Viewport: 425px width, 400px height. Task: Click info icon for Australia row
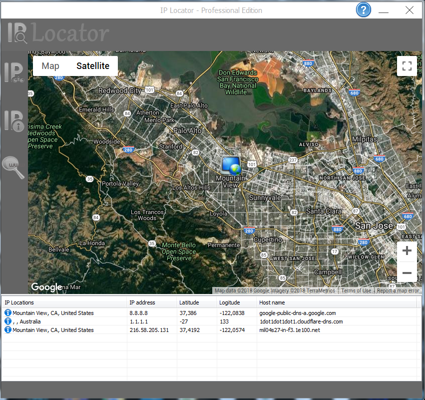8,321
